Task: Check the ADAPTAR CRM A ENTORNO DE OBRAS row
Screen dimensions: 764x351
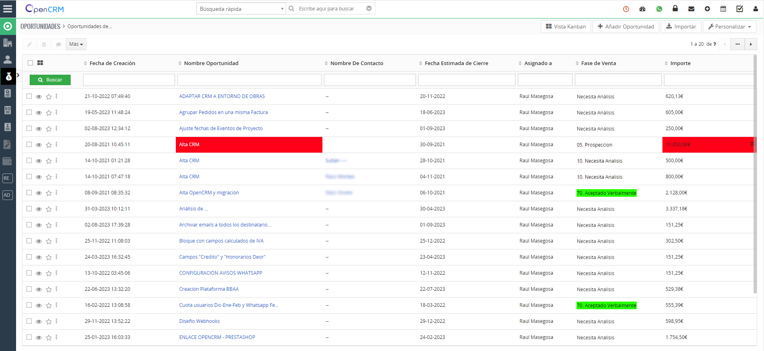Action: coord(29,96)
